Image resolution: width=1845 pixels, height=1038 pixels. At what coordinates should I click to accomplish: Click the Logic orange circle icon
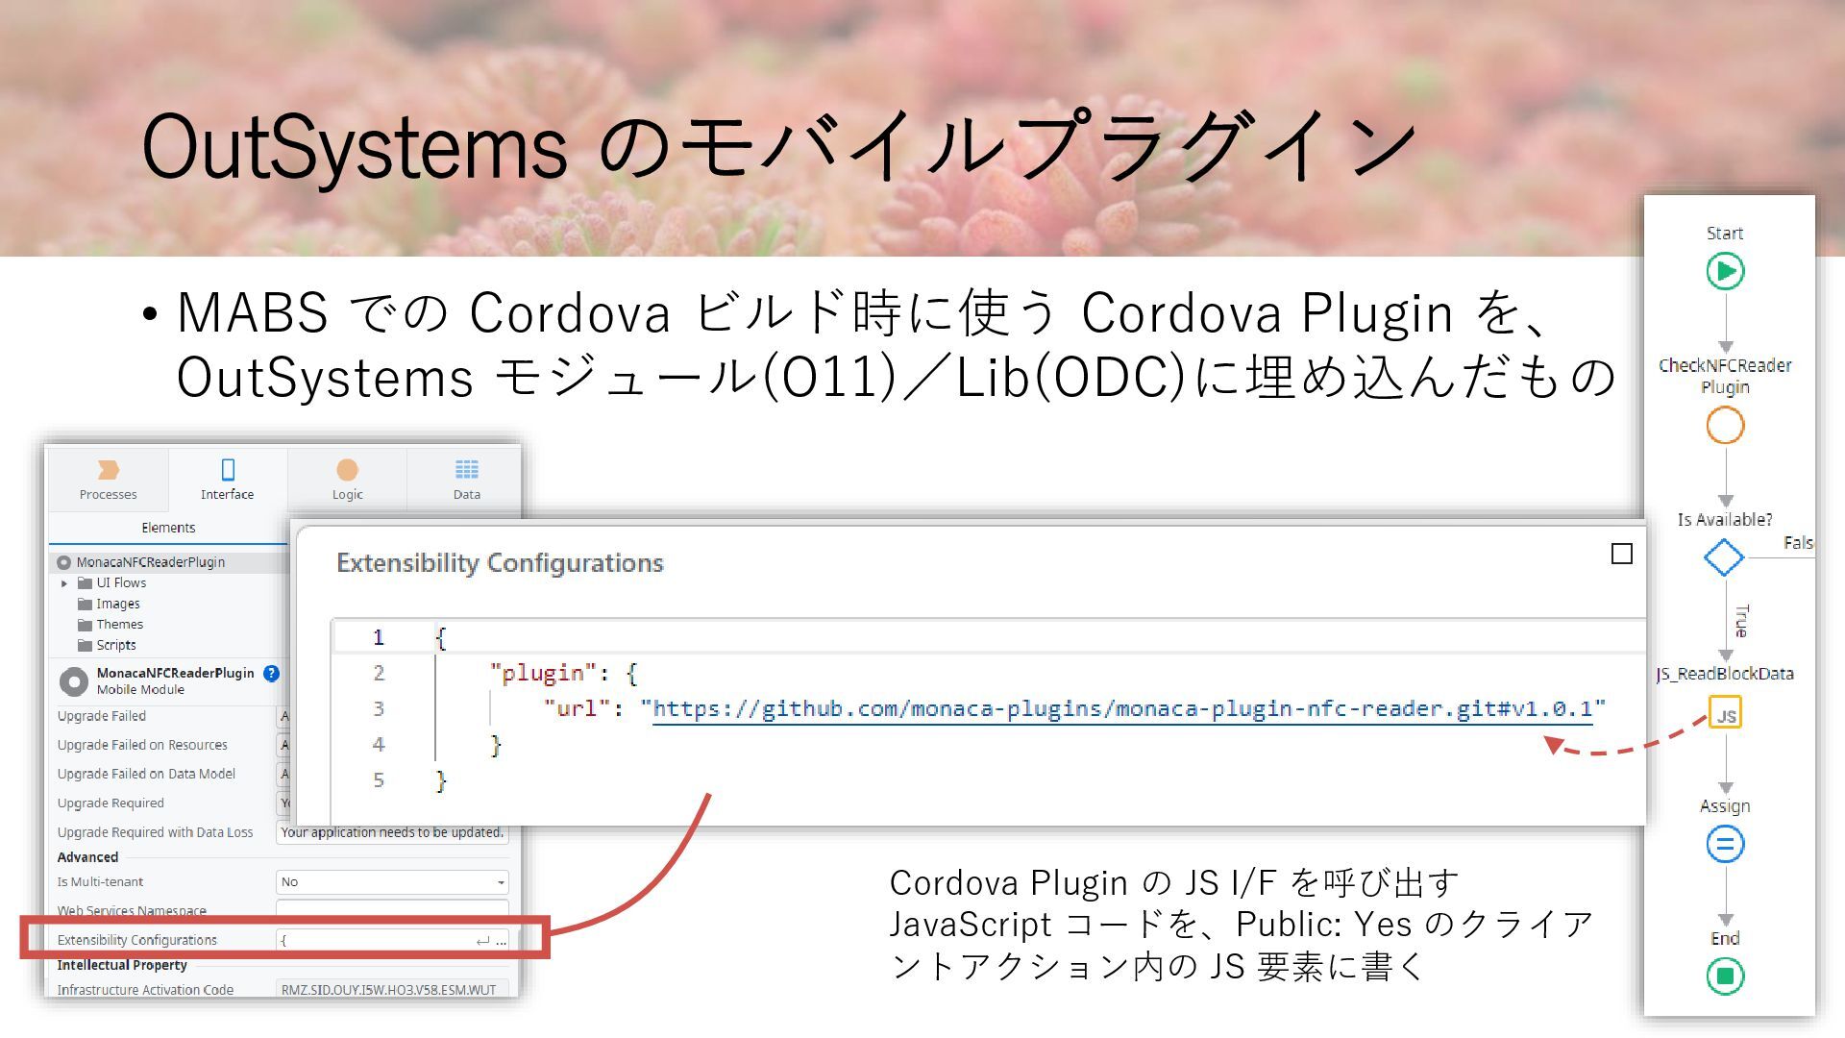pyautogui.click(x=347, y=469)
